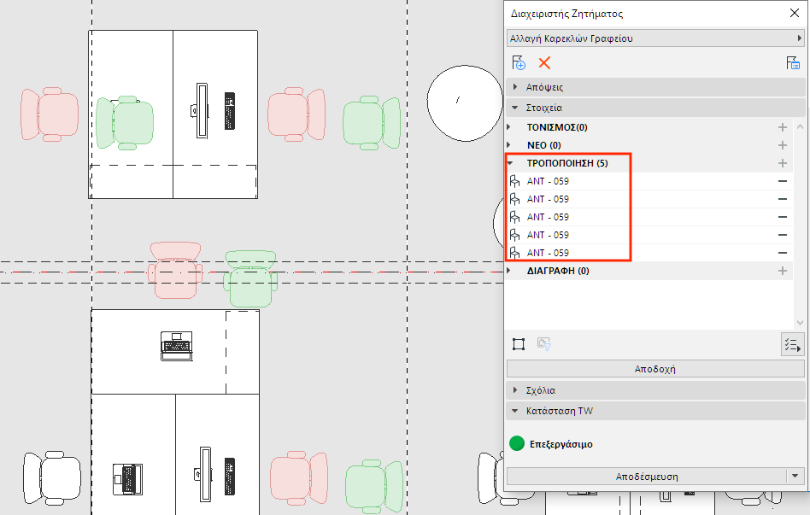Close the Διαχειριστής Ζητήματος panel

pos(795,13)
